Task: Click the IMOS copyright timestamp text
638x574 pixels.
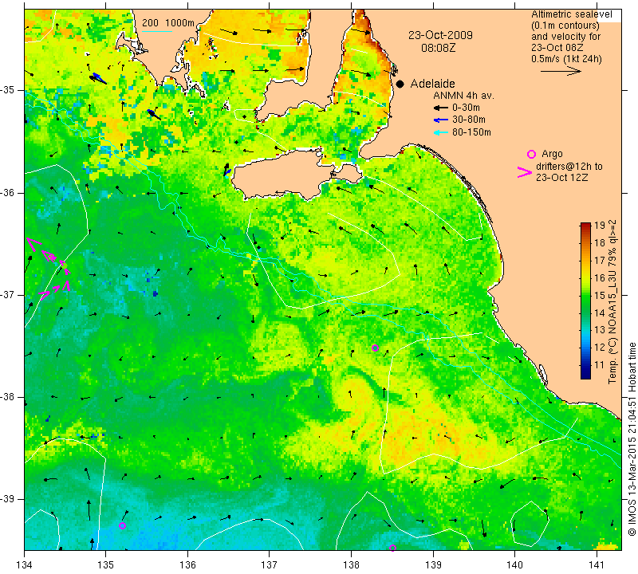Action: [632, 439]
